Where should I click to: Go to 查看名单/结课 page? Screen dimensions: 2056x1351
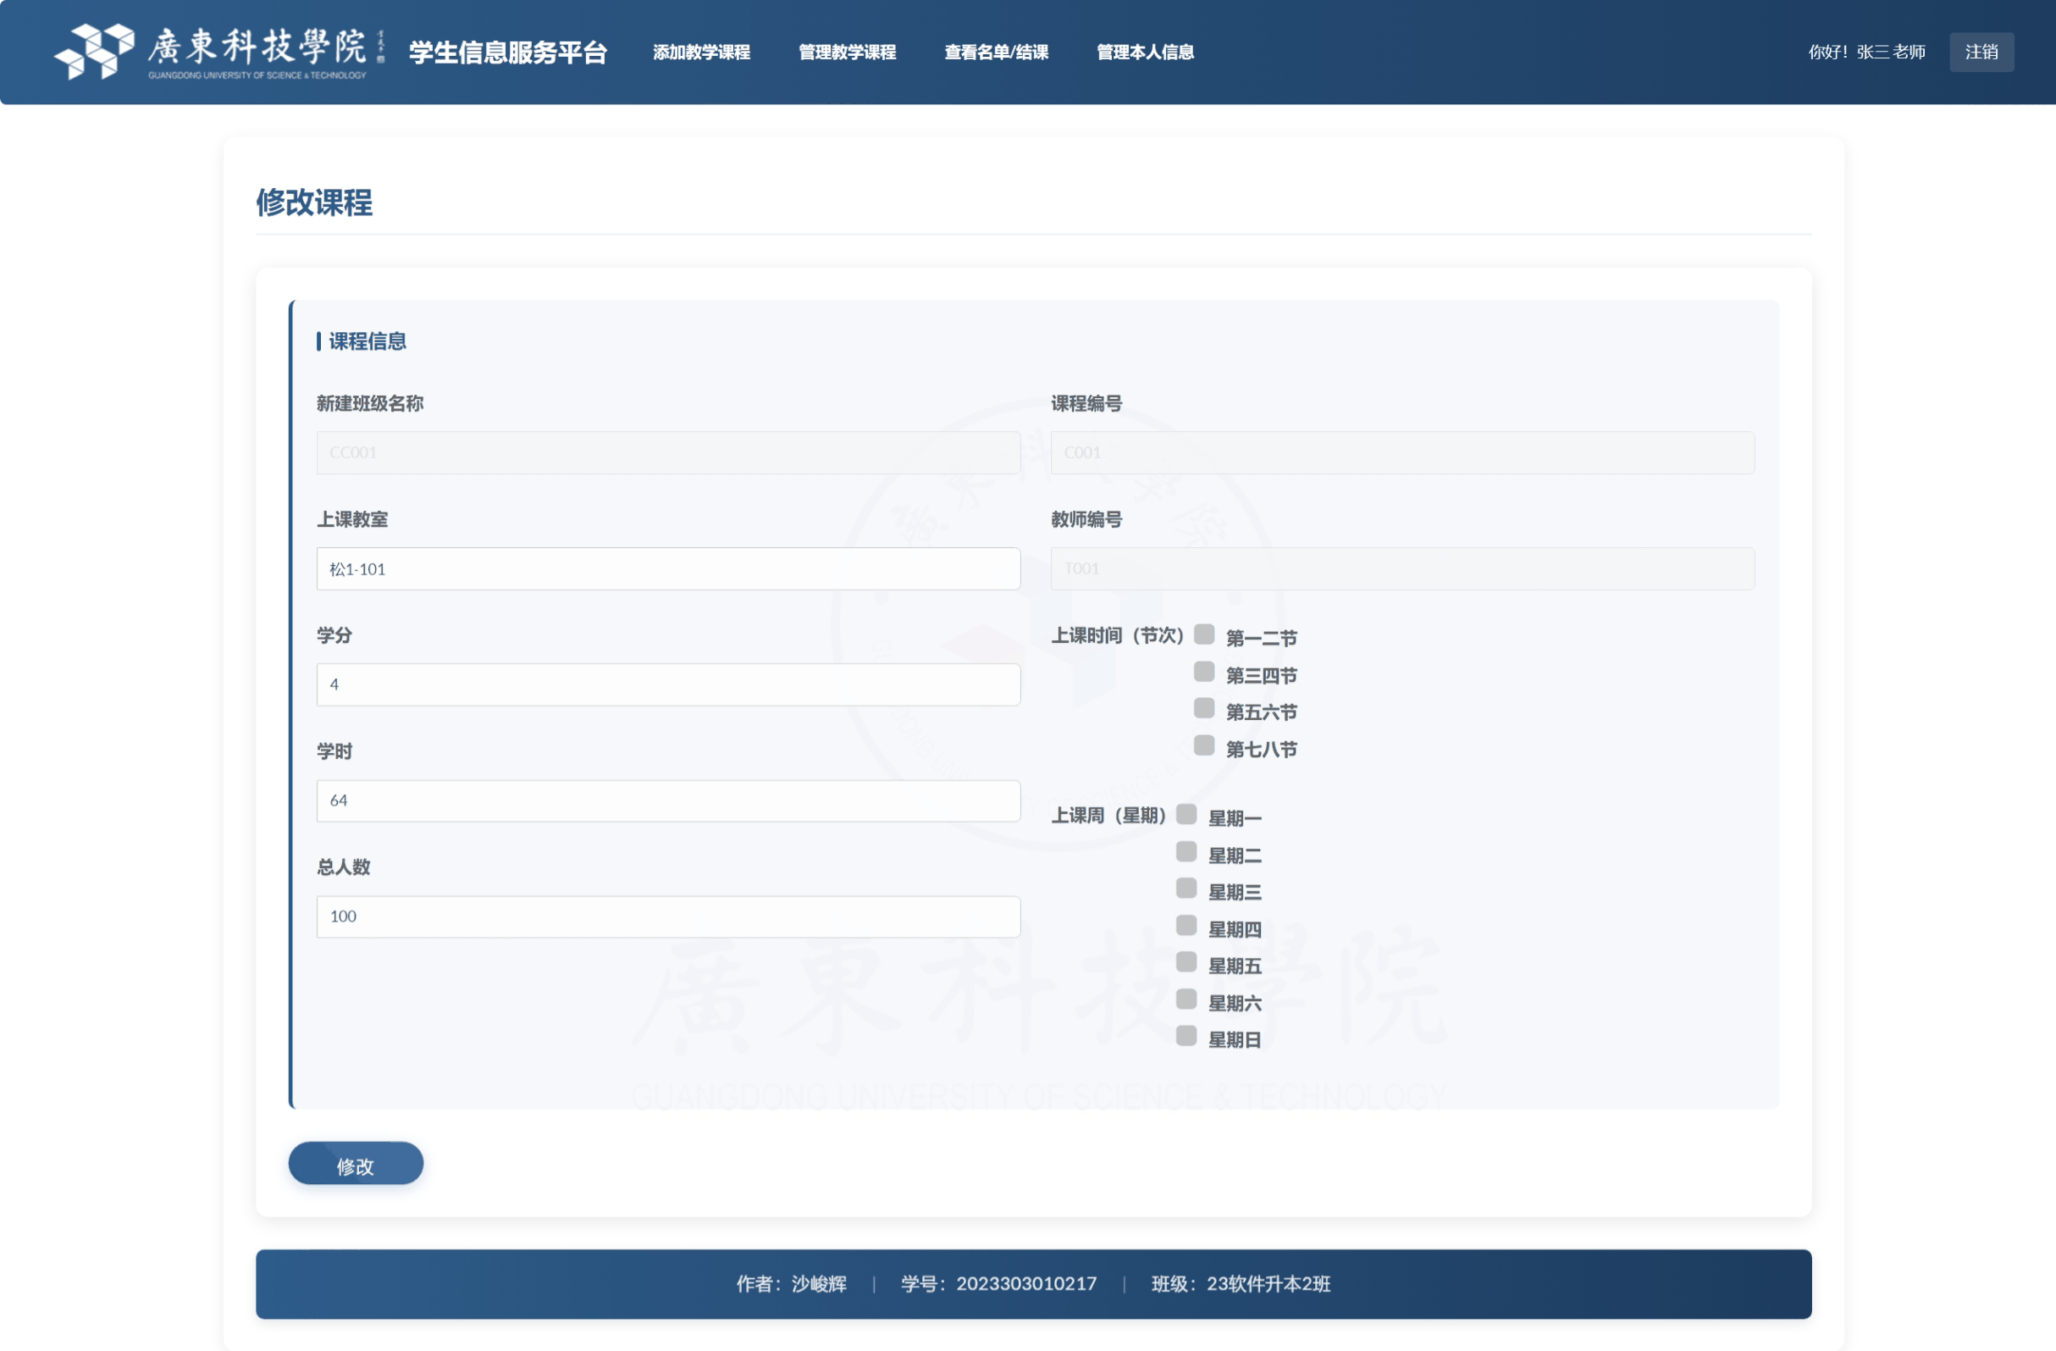995,52
